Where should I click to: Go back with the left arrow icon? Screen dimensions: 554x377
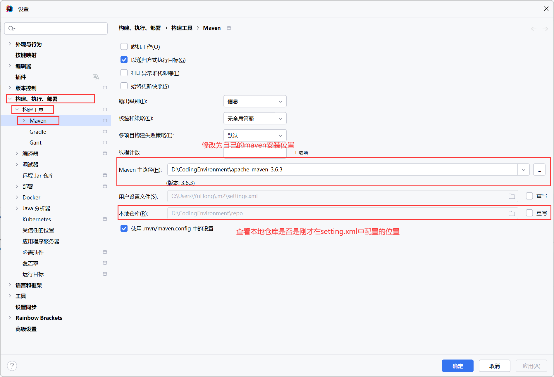[534, 29]
